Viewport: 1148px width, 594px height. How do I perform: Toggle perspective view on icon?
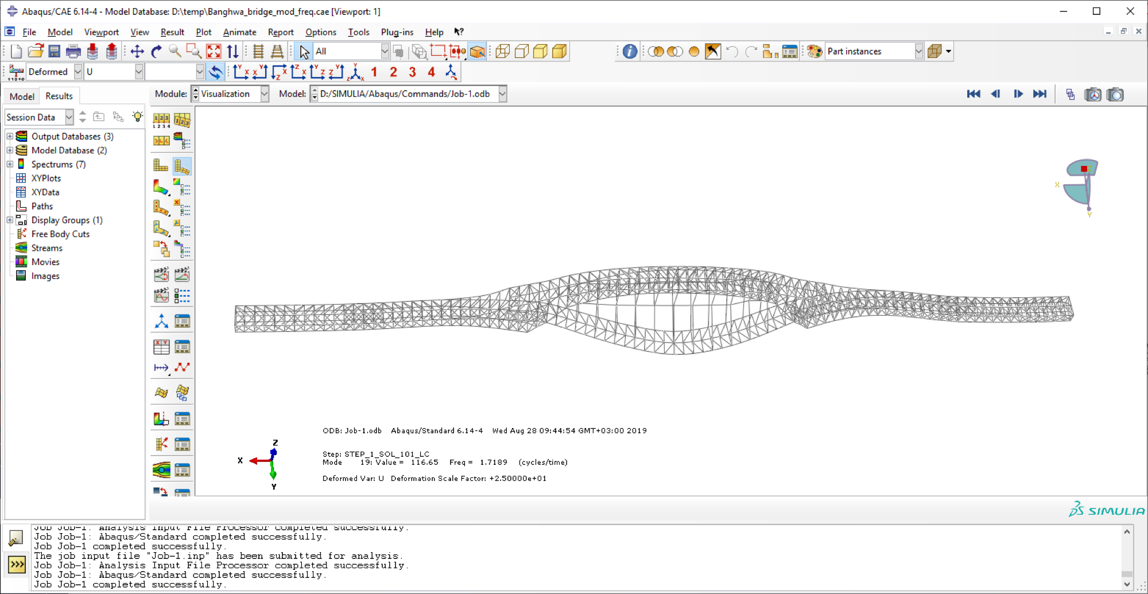[x=277, y=52]
